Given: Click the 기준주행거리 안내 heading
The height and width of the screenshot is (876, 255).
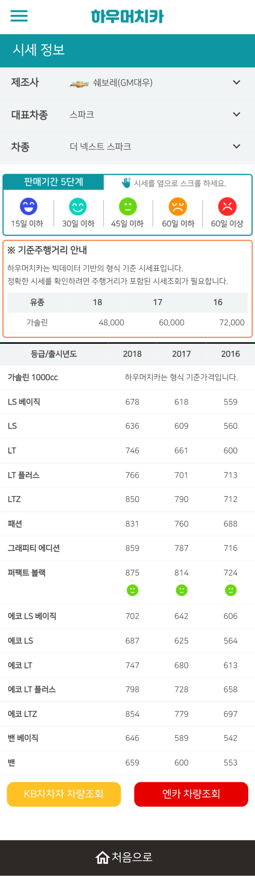Looking at the screenshot, I should click(x=47, y=250).
